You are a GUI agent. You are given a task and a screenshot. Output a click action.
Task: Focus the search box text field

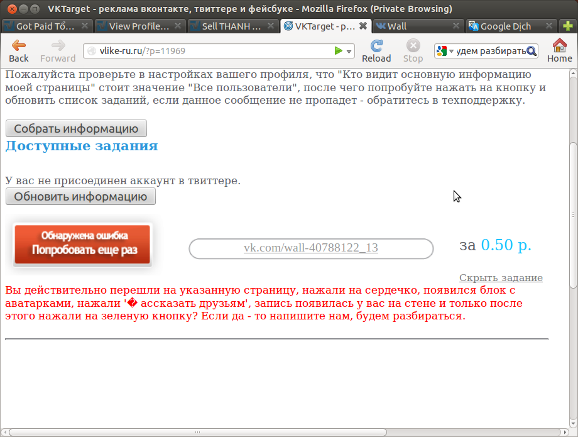490,51
